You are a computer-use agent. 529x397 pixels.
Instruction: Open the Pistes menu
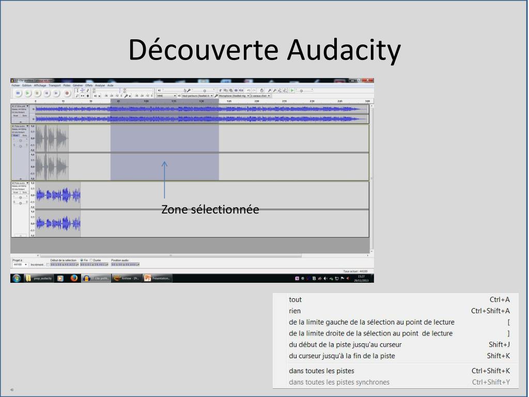tap(67, 85)
